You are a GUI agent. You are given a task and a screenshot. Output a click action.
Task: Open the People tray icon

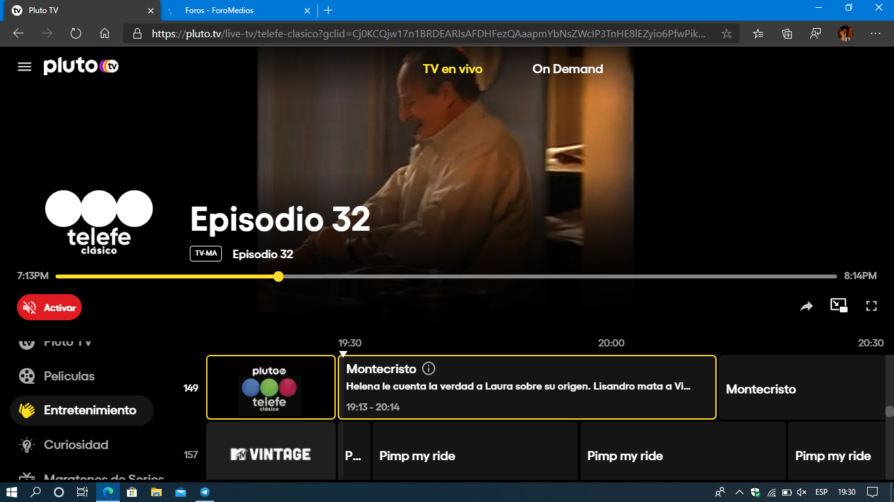(720, 492)
